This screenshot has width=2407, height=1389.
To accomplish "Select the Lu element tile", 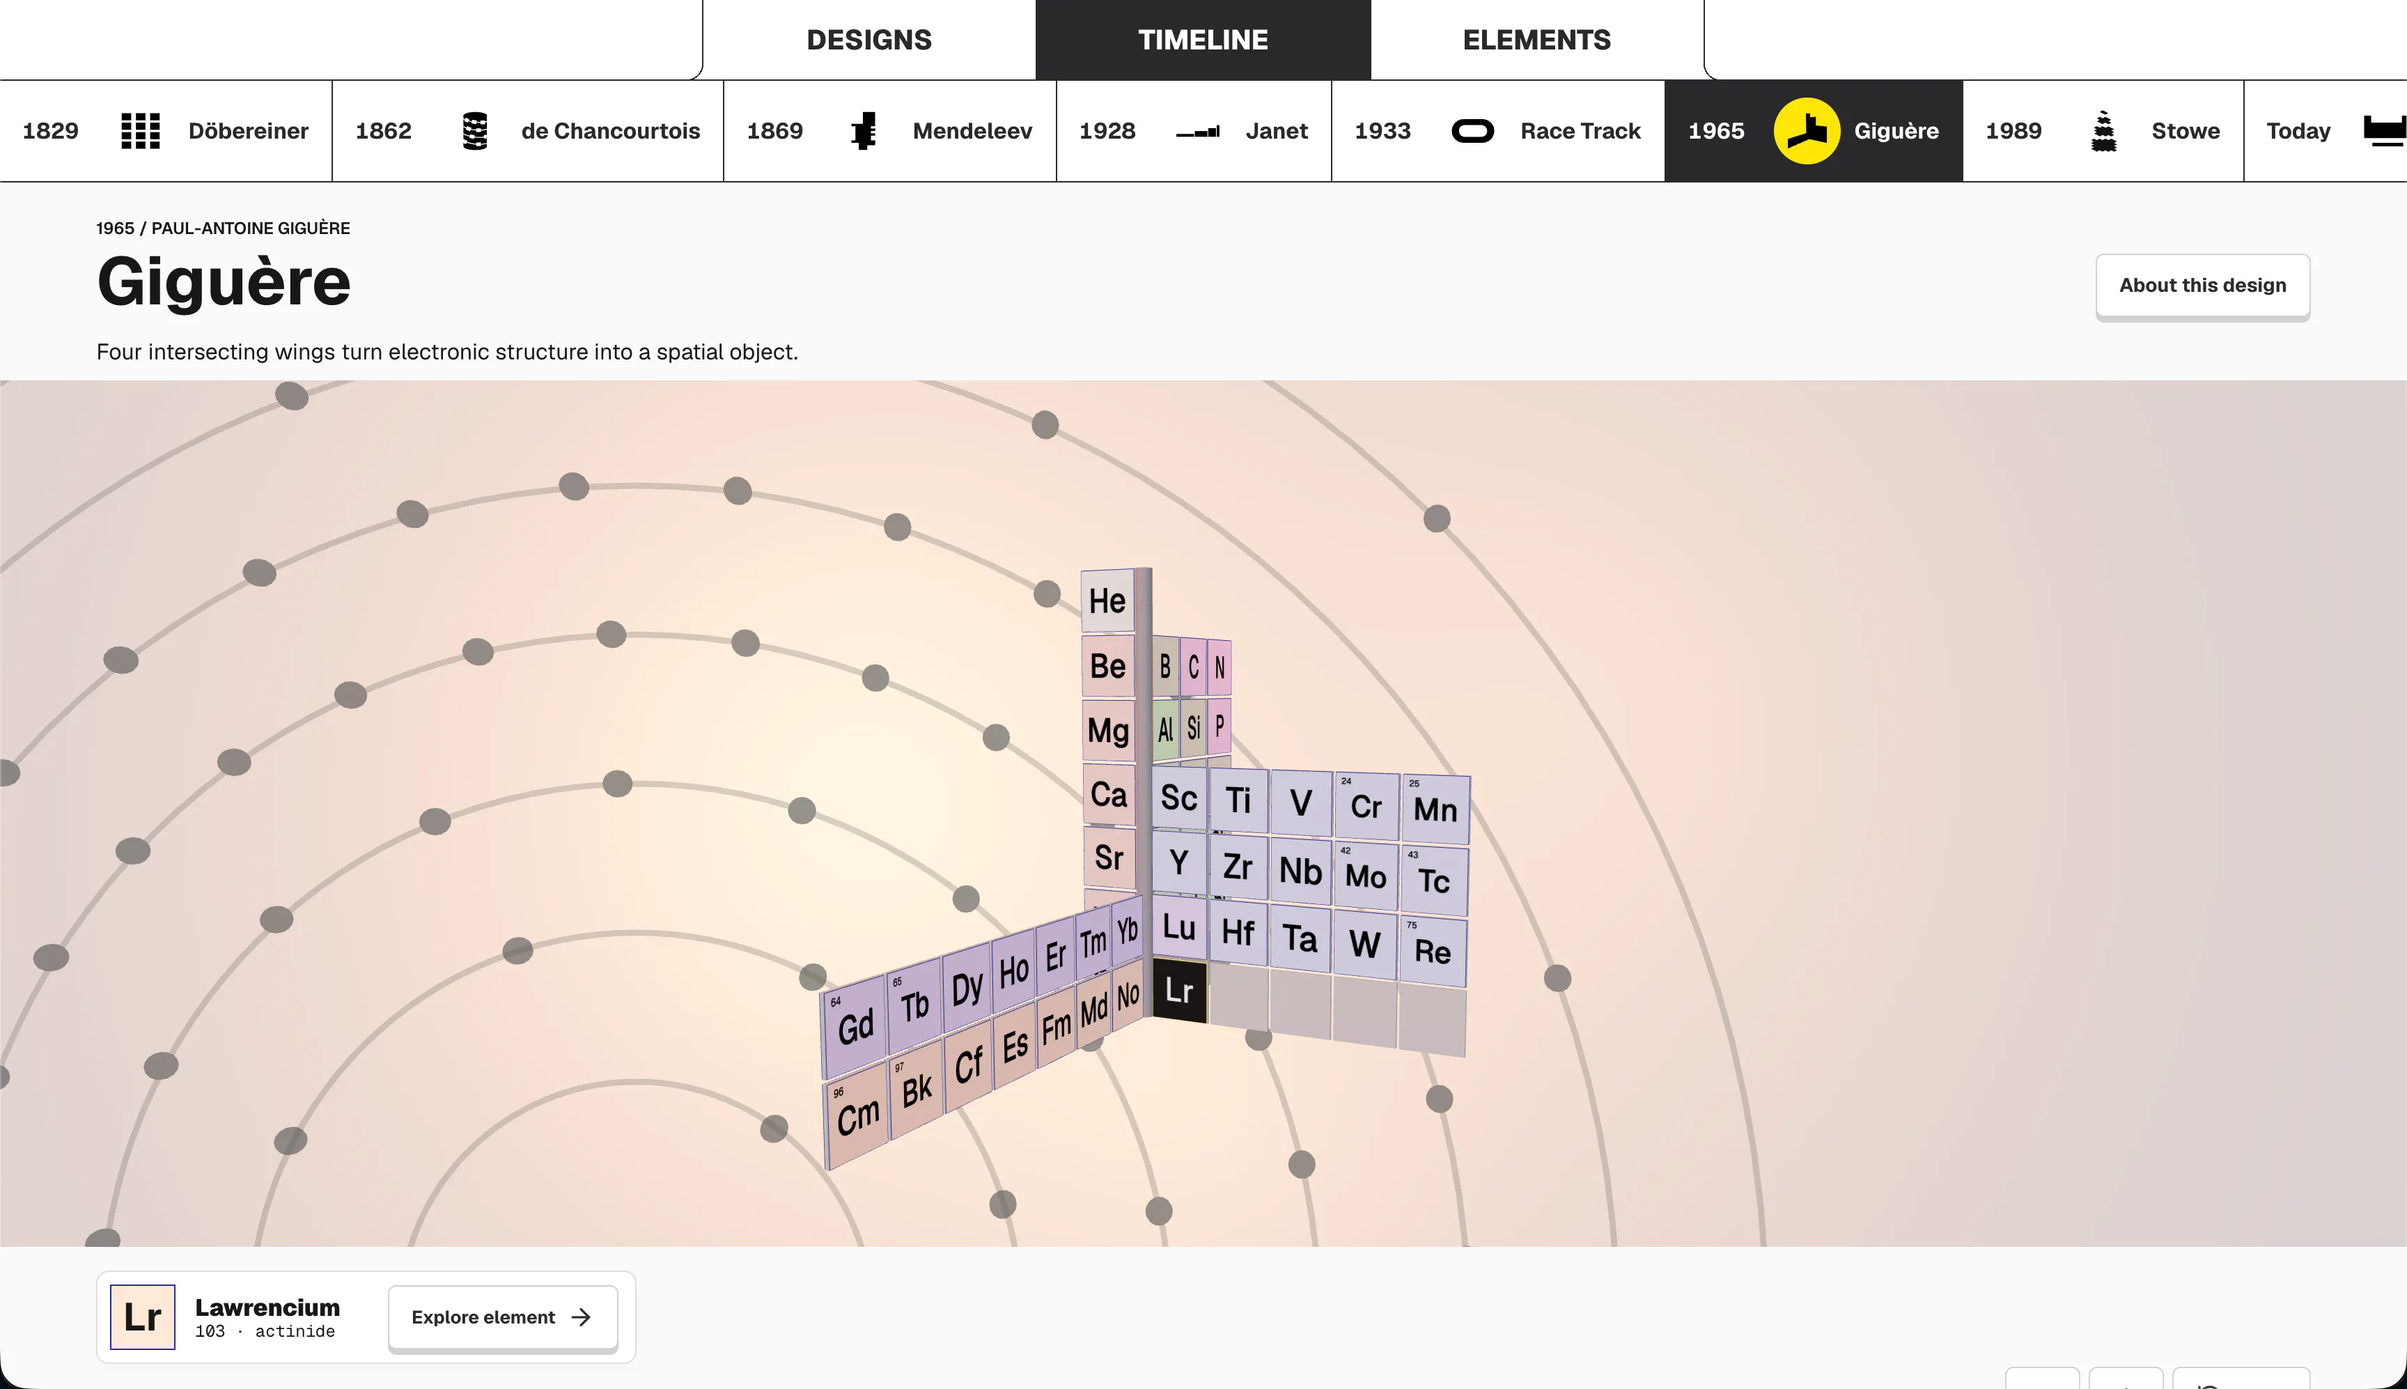I will coord(1178,926).
